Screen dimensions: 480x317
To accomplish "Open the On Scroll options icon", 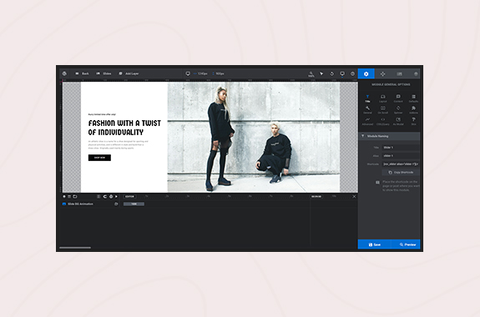I will point(382,109).
